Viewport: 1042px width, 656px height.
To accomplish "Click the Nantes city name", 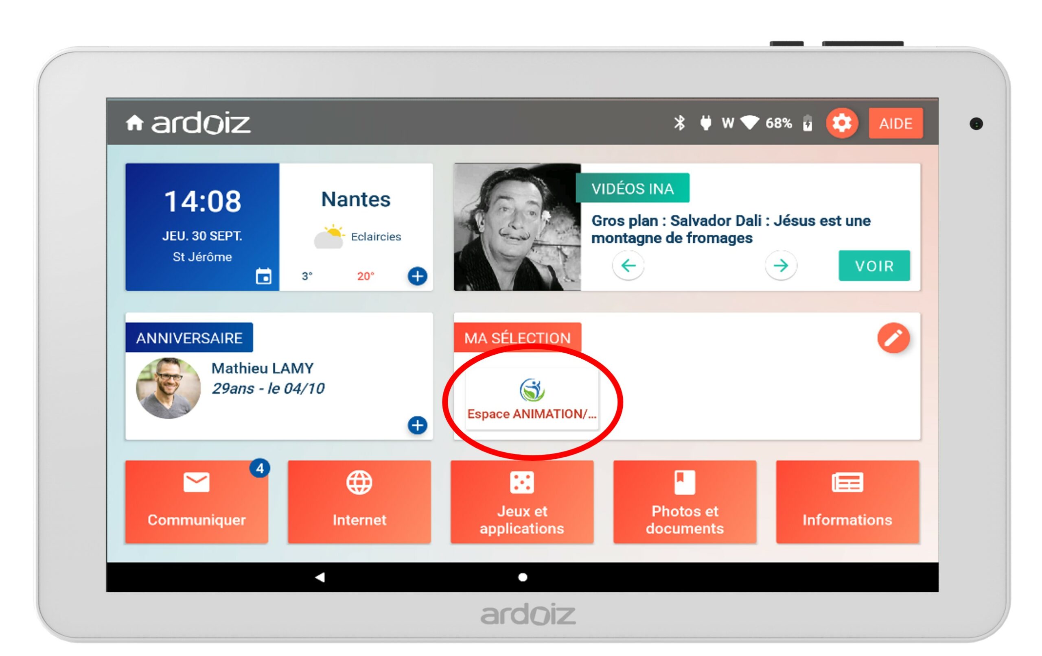I will pos(356,199).
